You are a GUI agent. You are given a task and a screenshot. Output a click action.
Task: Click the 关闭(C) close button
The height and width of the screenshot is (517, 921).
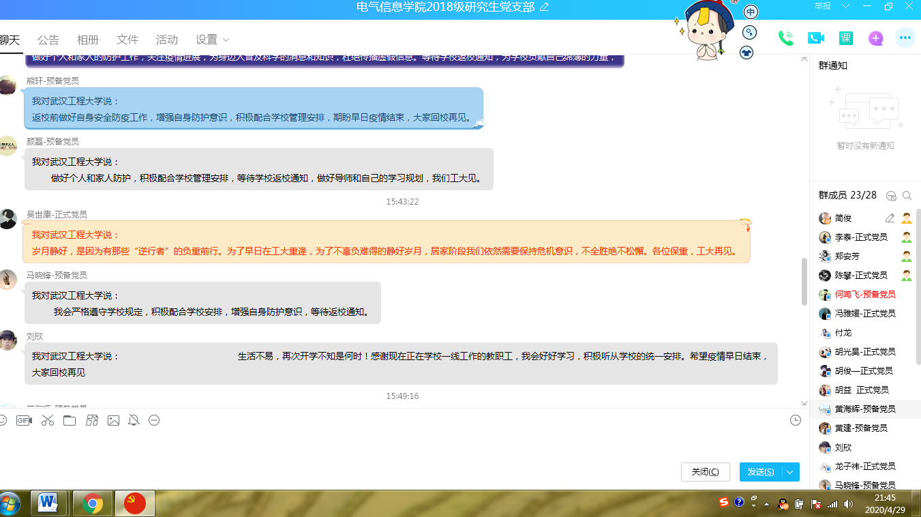(x=705, y=472)
